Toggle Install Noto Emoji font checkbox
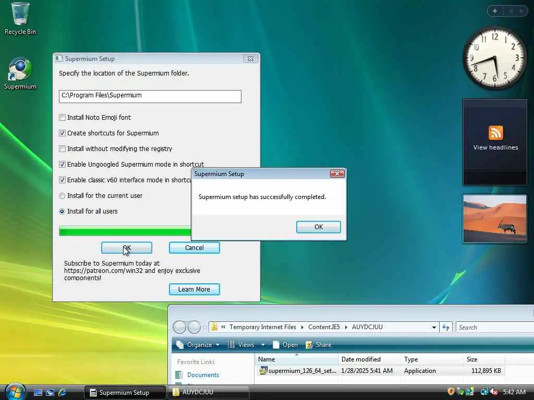The width and height of the screenshot is (534, 400). click(62, 117)
